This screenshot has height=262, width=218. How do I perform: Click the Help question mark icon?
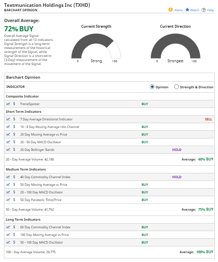(x=204, y=10)
